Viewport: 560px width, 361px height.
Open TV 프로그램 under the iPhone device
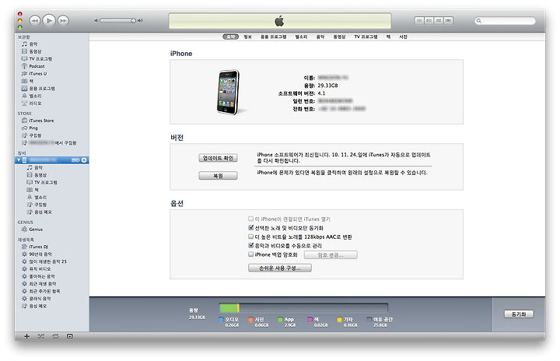pyautogui.click(x=42, y=182)
